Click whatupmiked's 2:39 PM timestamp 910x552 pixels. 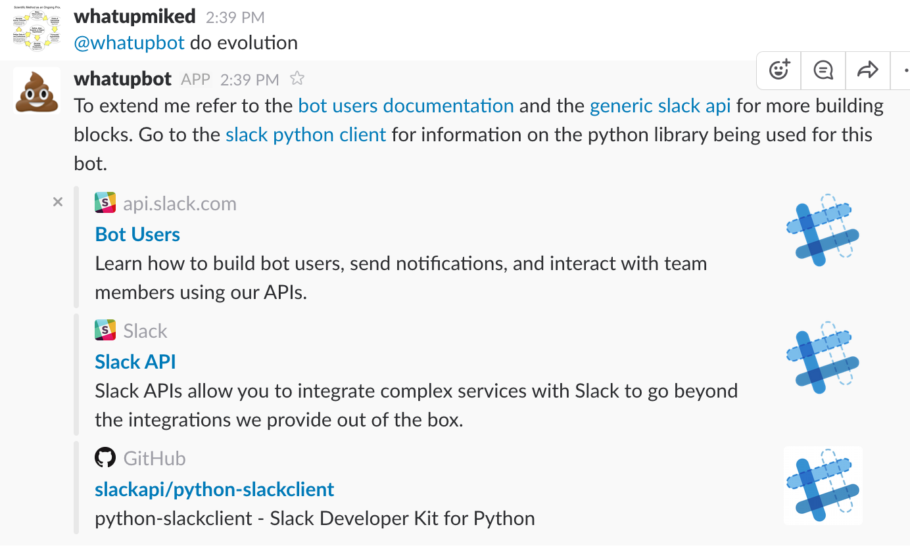point(235,16)
